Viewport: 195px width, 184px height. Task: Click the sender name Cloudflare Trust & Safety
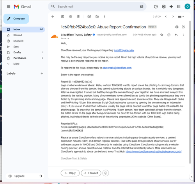[76, 35]
